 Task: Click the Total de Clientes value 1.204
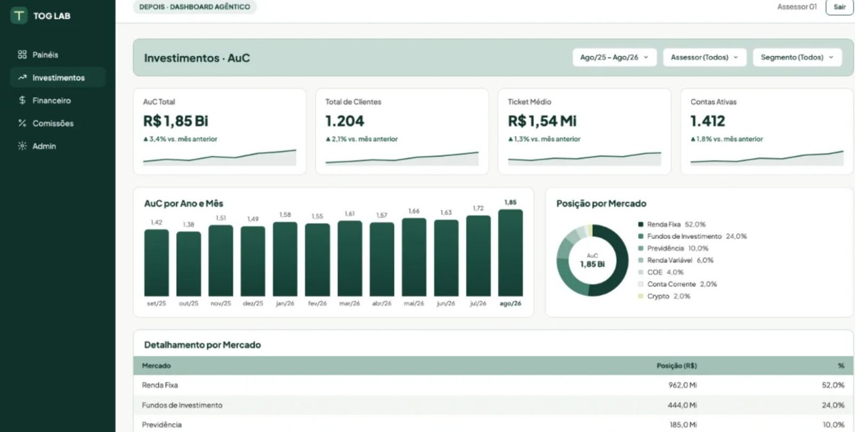345,121
